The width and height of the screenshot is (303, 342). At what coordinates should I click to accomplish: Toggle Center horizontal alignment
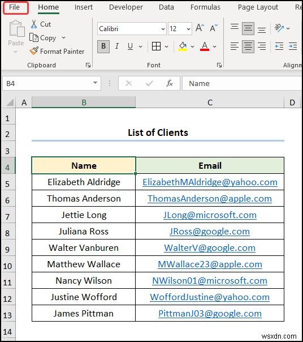[x=248, y=46]
